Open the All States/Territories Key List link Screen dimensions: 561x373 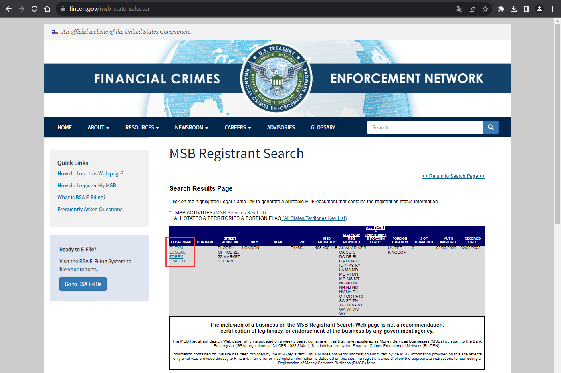pos(315,218)
